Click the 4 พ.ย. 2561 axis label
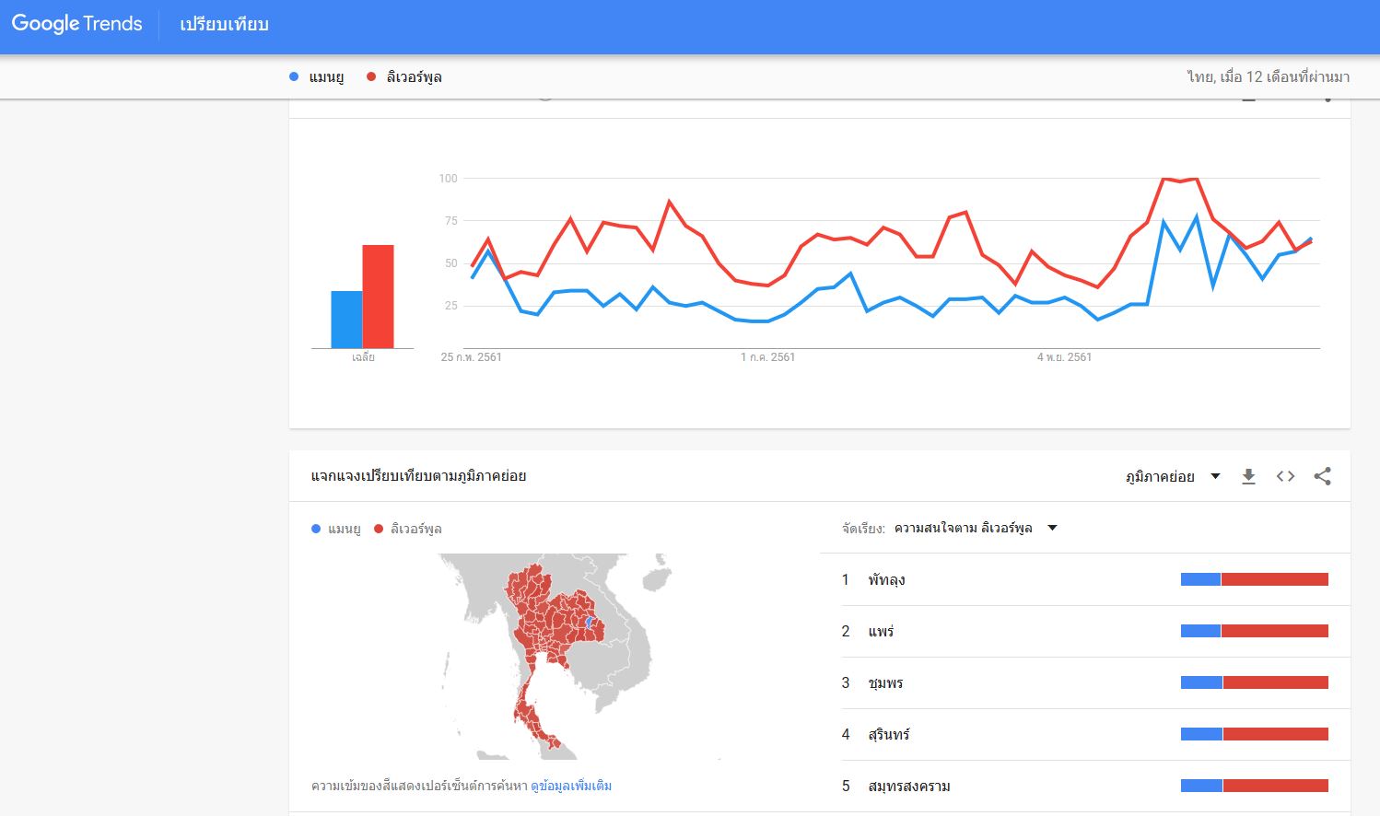 pos(1064,357)
